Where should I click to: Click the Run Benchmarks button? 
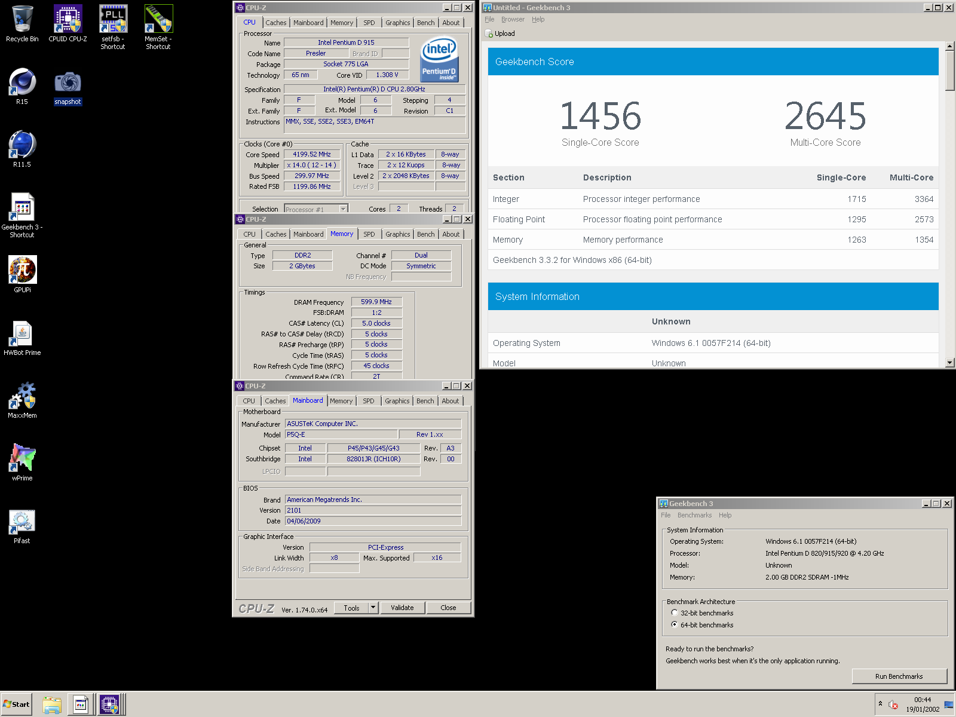(x=899, y=676)
